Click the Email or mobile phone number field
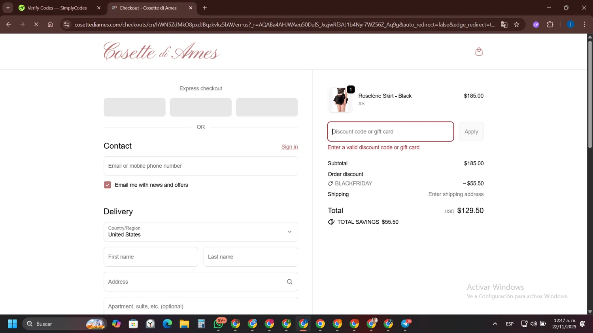 [201, 166]
